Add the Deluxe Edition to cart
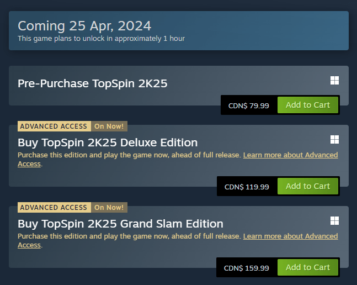This screenshot has width=357, height=285. click(x=307, y=186)
